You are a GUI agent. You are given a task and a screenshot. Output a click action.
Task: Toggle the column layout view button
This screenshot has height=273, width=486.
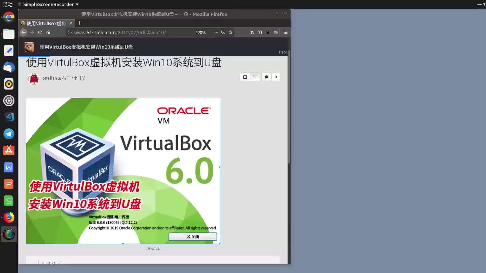(x=245, y=77)
